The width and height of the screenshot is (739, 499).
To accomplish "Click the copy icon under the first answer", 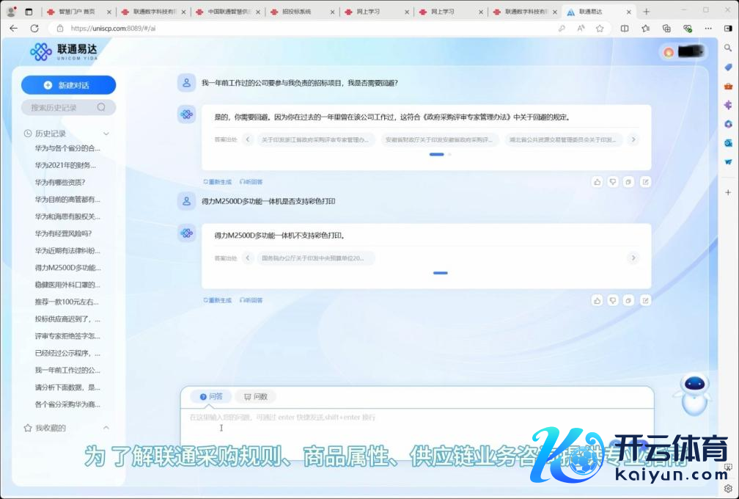I will click(629, 182).
